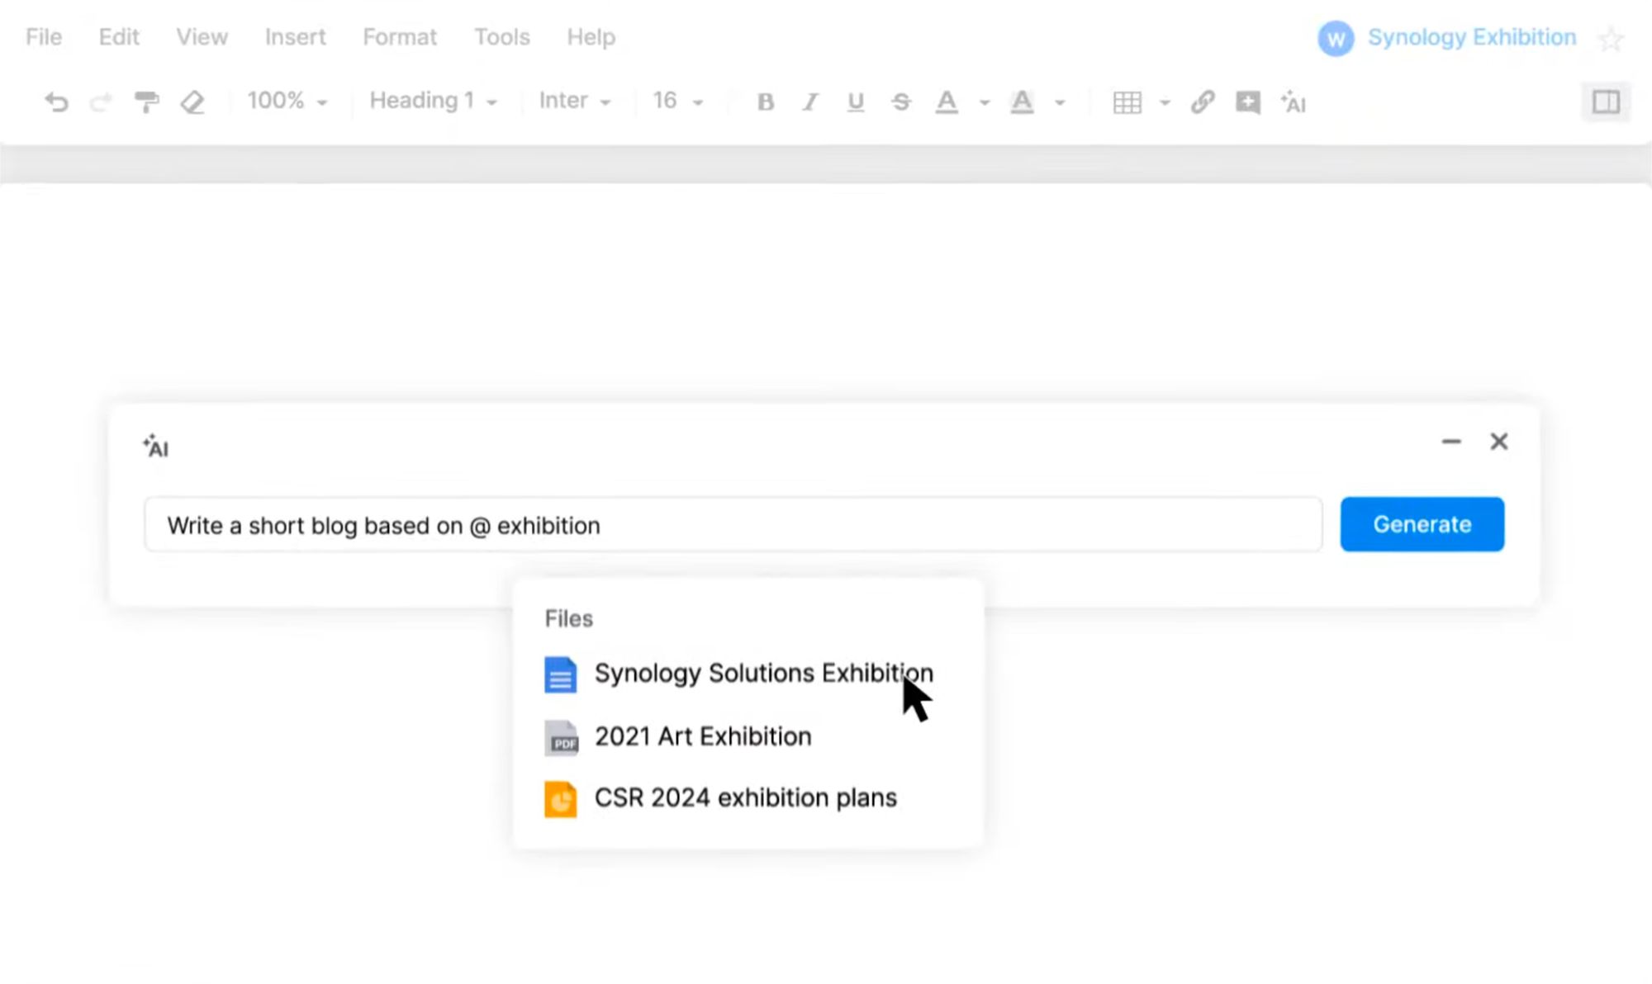1652x984 pixels.
Task: Minimize the AI prompt panel
Action: (x=1450, y=442)
